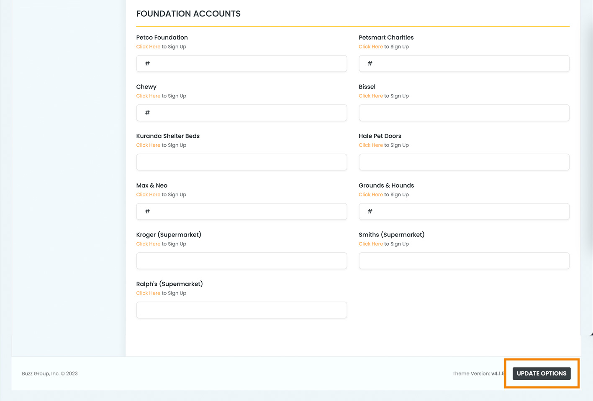Select the Max & Neo label
593x401 pixels.
(151, 185)
